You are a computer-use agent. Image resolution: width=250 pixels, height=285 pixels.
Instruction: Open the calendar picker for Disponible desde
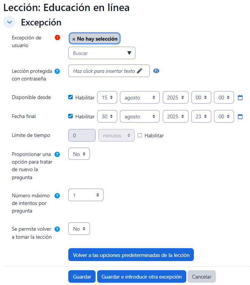[240, 98]
